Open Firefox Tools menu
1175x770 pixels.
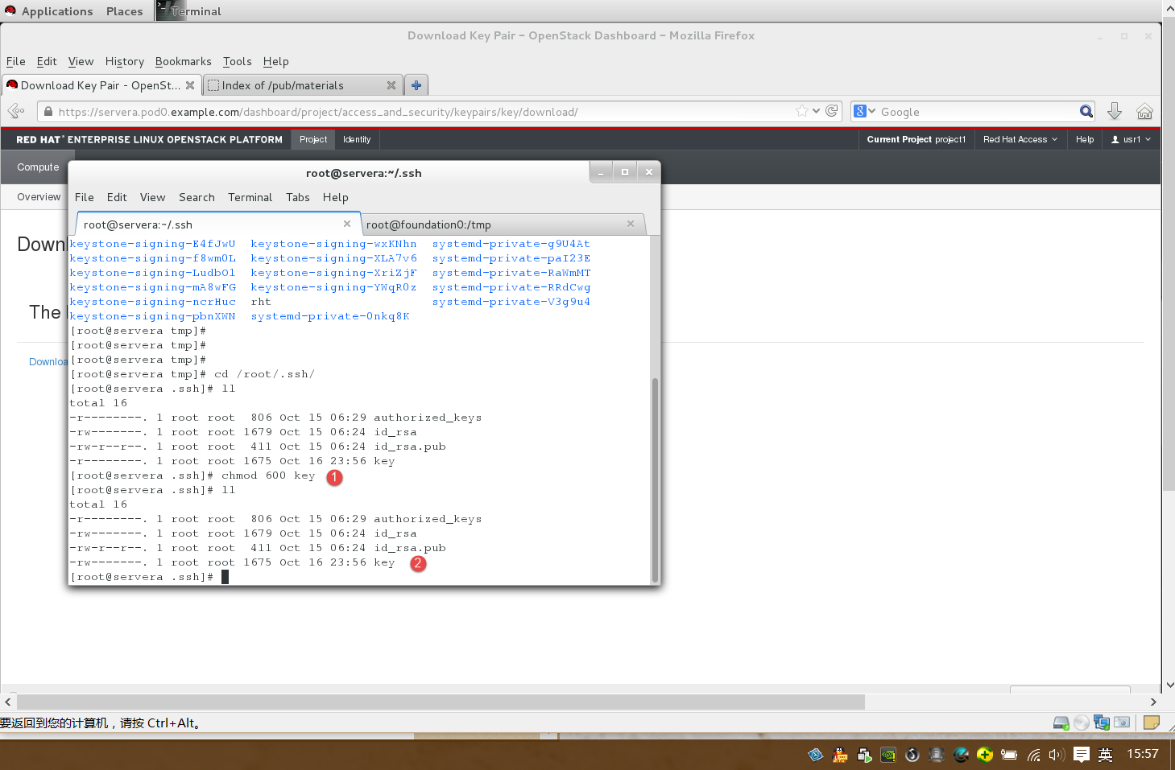[x=238, y=61]
